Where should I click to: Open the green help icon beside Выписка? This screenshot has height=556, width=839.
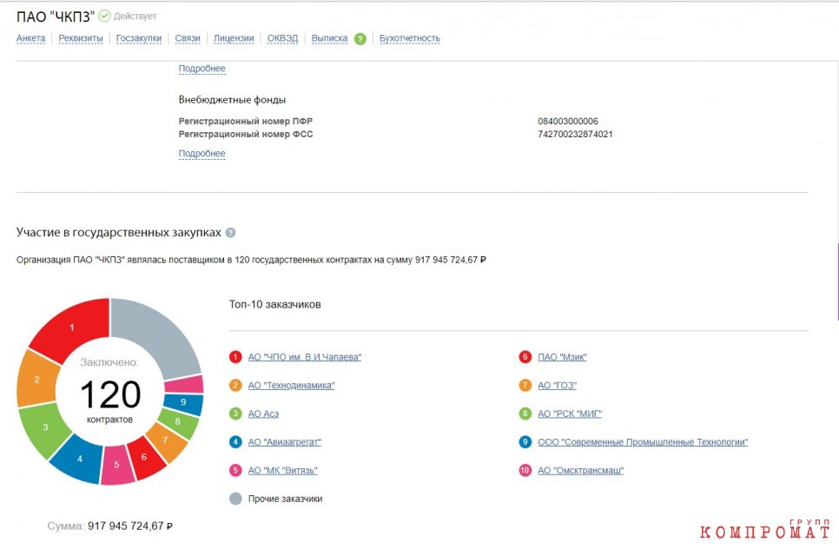[x=360, y=38]
